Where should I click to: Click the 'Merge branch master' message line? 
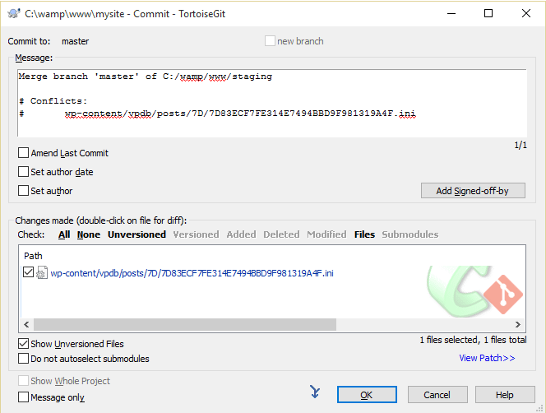point(146,77)
